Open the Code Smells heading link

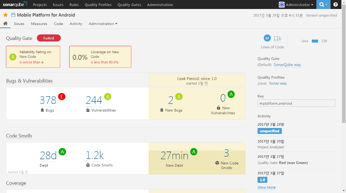[19, 135]
